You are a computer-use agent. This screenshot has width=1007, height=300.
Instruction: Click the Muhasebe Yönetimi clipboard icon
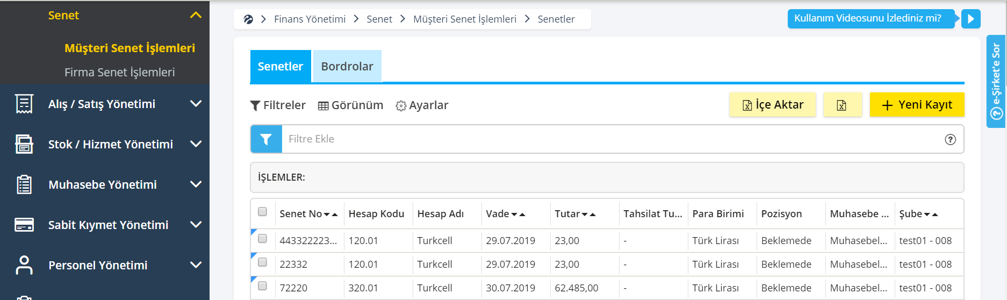coord(24,184)
